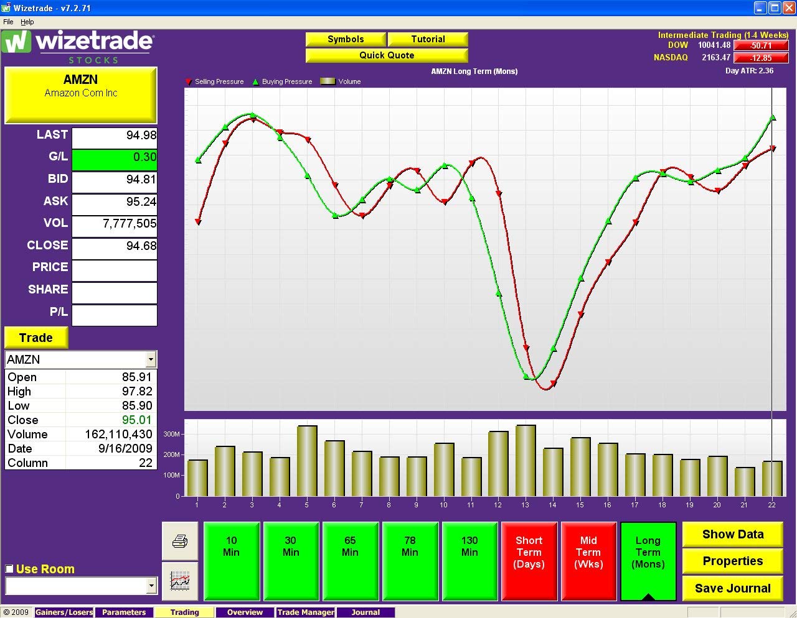This screenshot has width=797, height=618.
Task: Select the 130 Min timeframe button
Action: click(469, 561)
